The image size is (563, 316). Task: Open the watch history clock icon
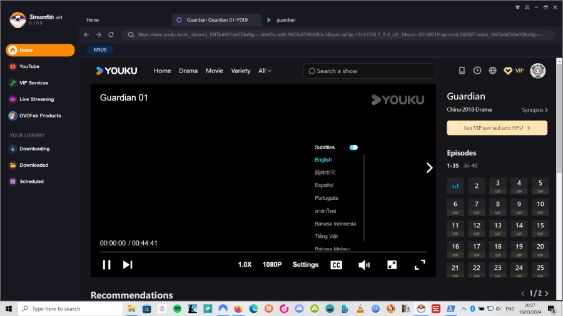click(477, 71)
